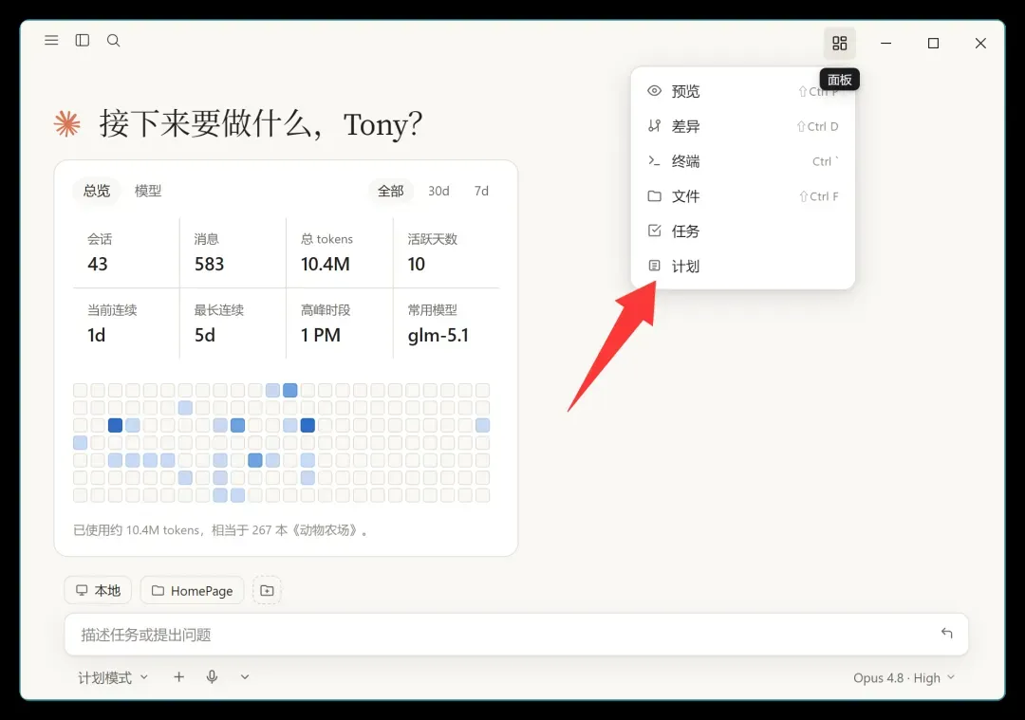Maximize the application window

[x=934, y=43]
